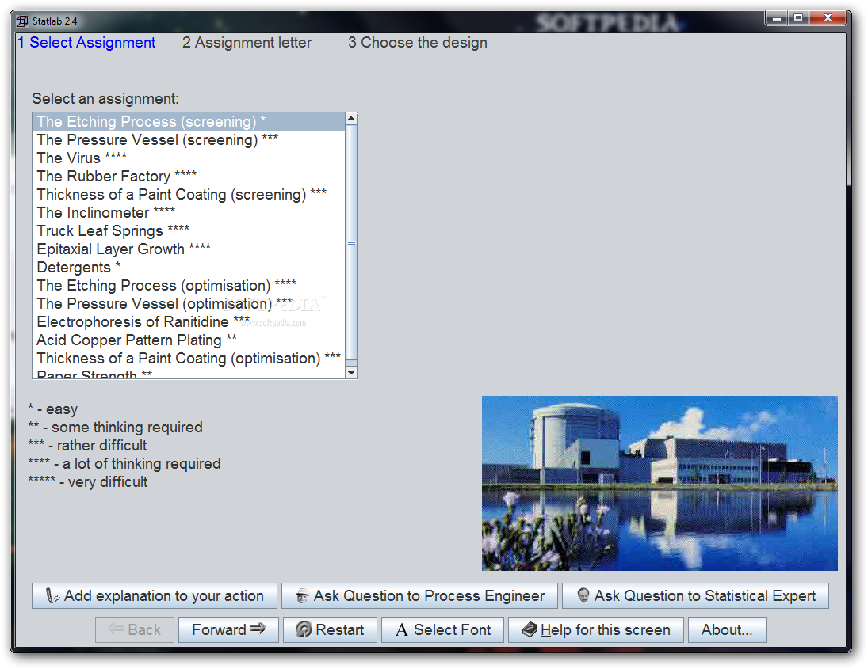The image size is (868, 669).
Task: Maximize the Statlab window
Action: (x=798, y=18)
